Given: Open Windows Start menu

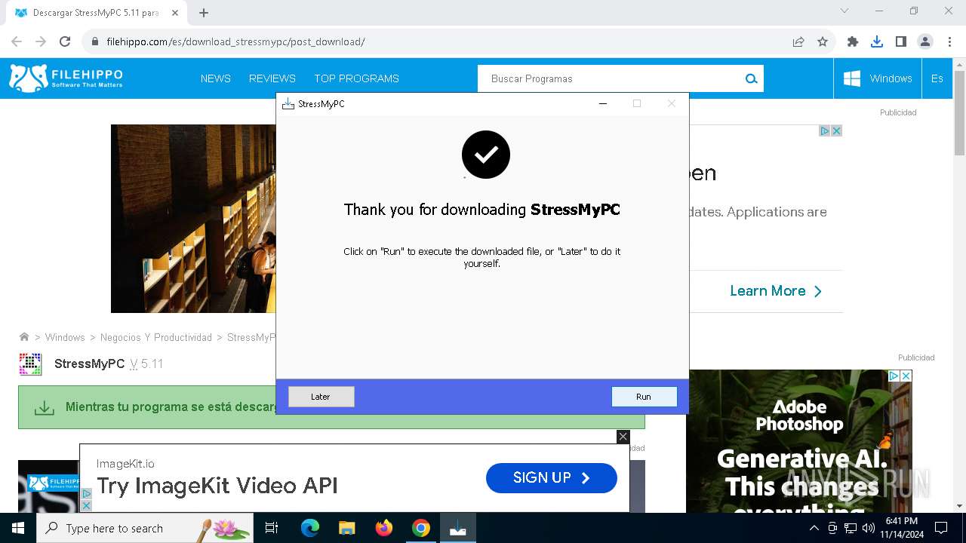Looking at the screenshot, I should tap(18, 528).
